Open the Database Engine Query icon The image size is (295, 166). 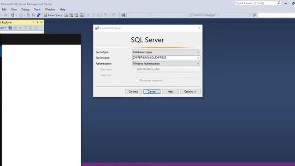(x=66, y=15)
